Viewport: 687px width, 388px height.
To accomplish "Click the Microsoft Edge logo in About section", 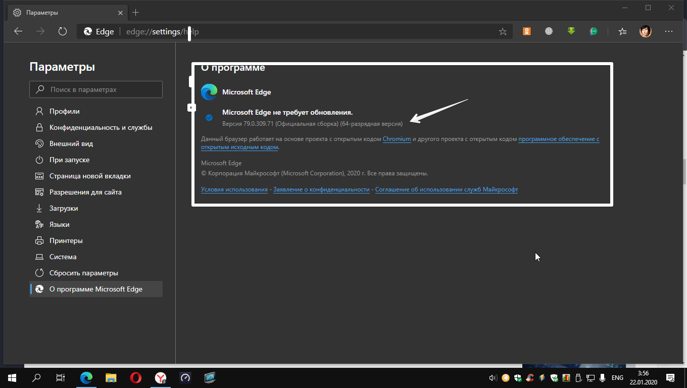I will tap(209, 92).
